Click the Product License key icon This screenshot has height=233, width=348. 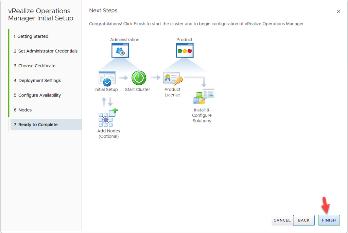(x=173, y=79)
